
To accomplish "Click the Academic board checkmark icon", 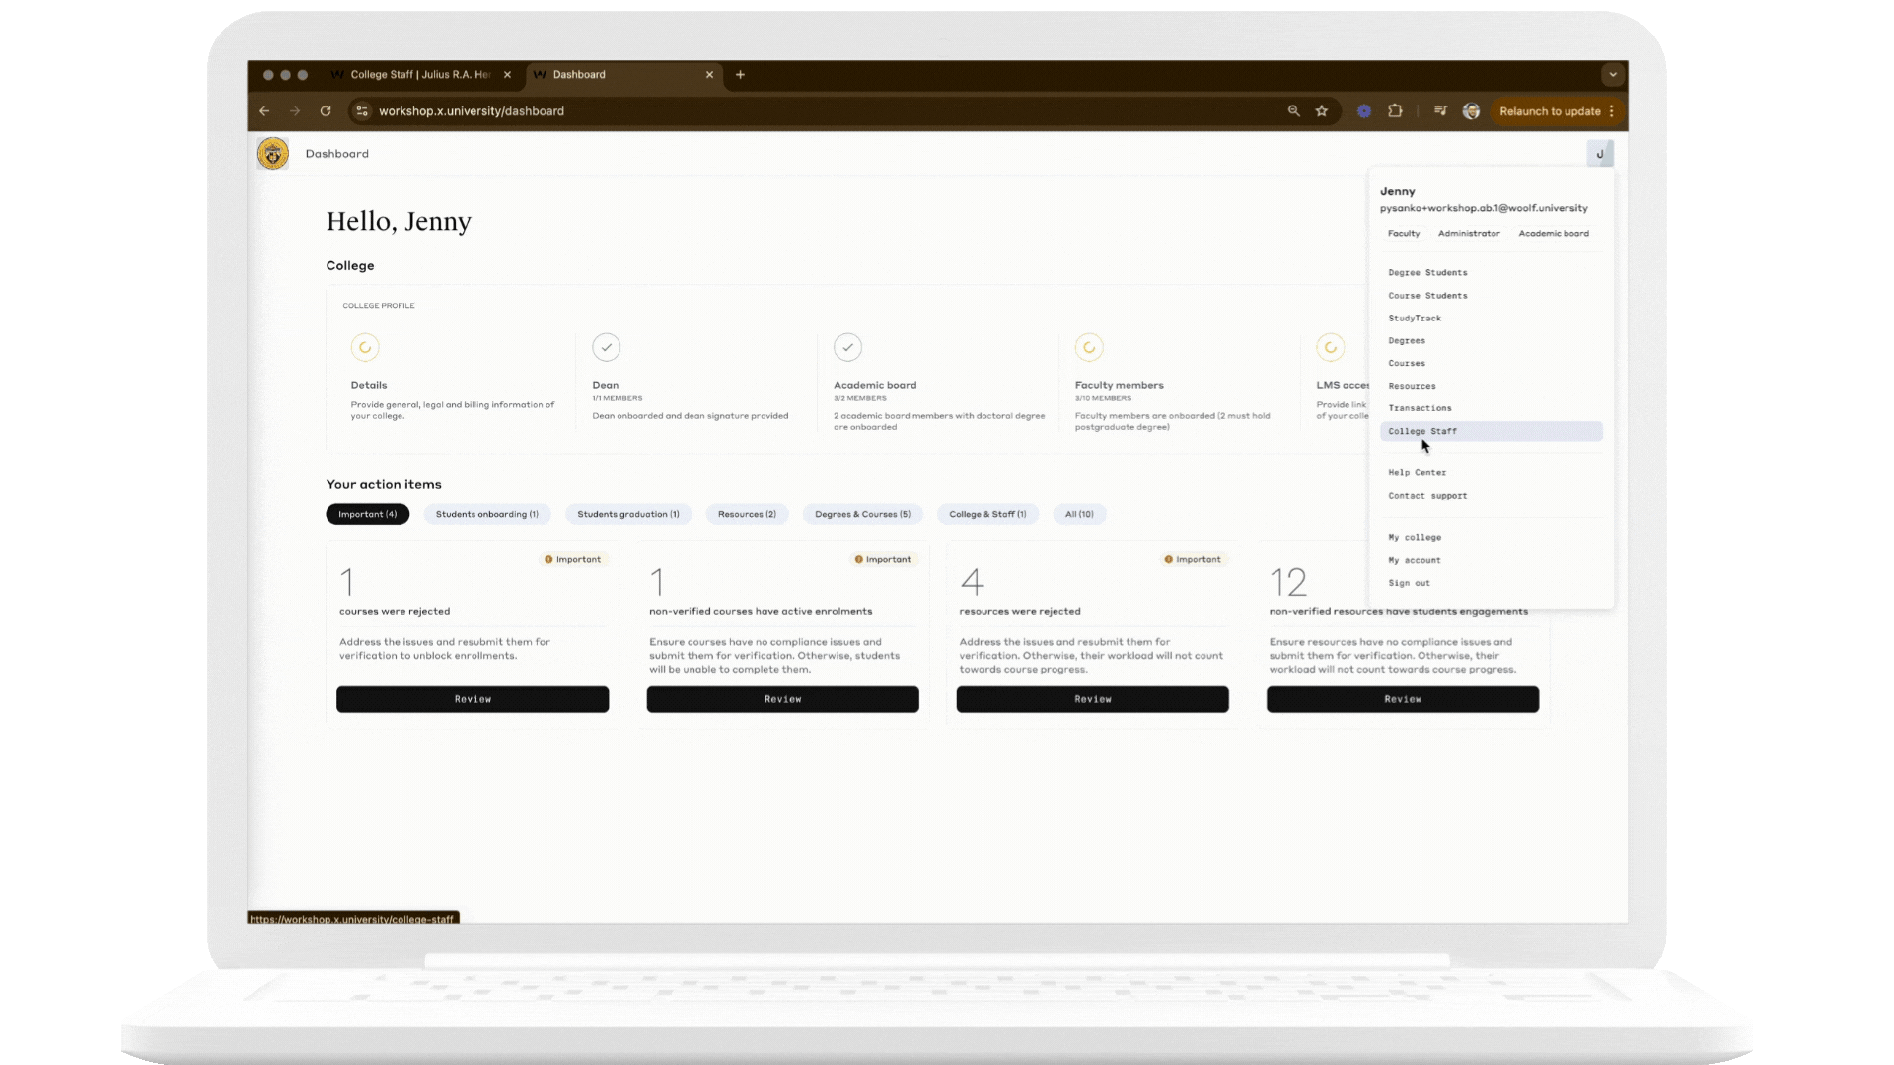I will click(847, 347).
